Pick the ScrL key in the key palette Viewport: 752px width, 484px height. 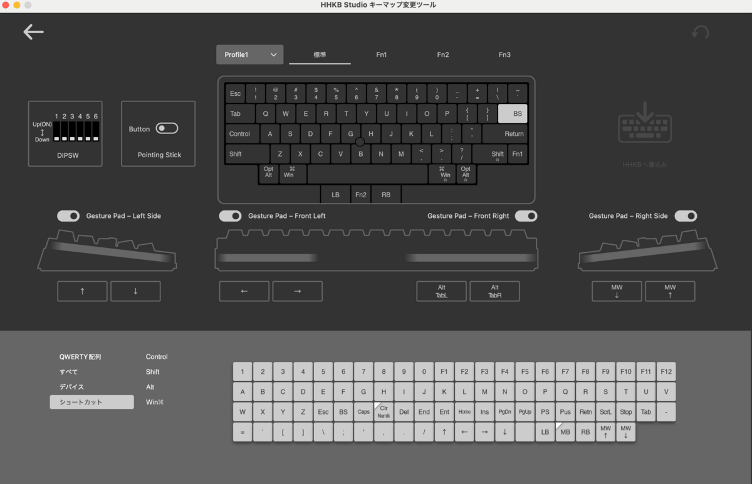tap(605, 412)
